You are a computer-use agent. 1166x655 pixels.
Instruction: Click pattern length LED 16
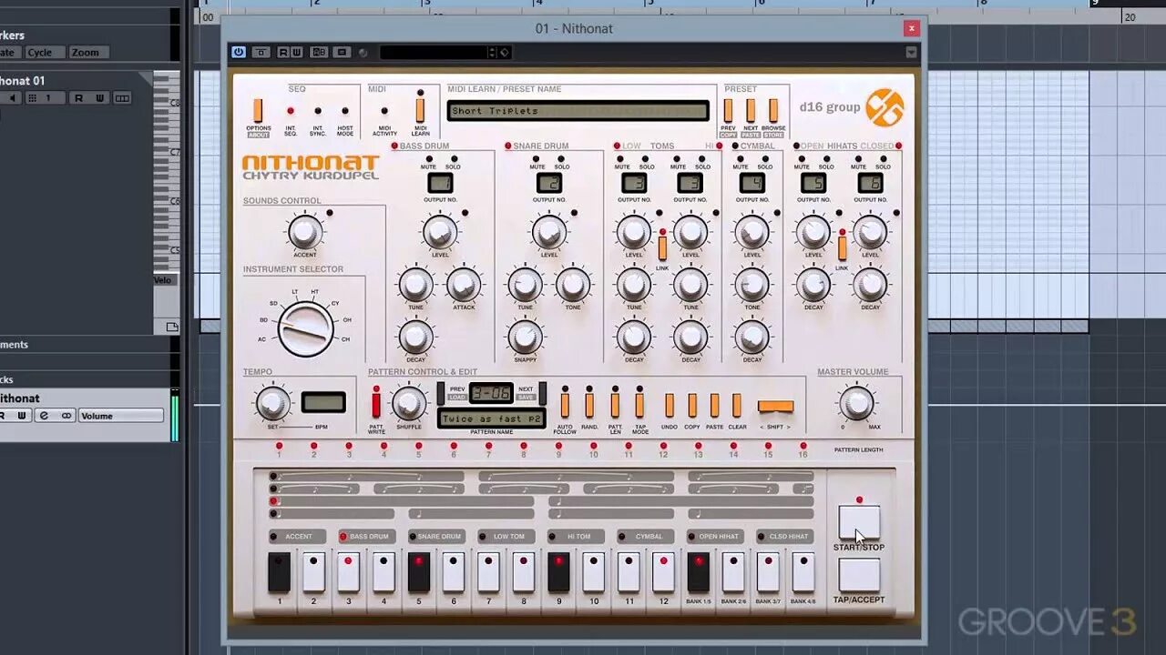click(803, 446)
